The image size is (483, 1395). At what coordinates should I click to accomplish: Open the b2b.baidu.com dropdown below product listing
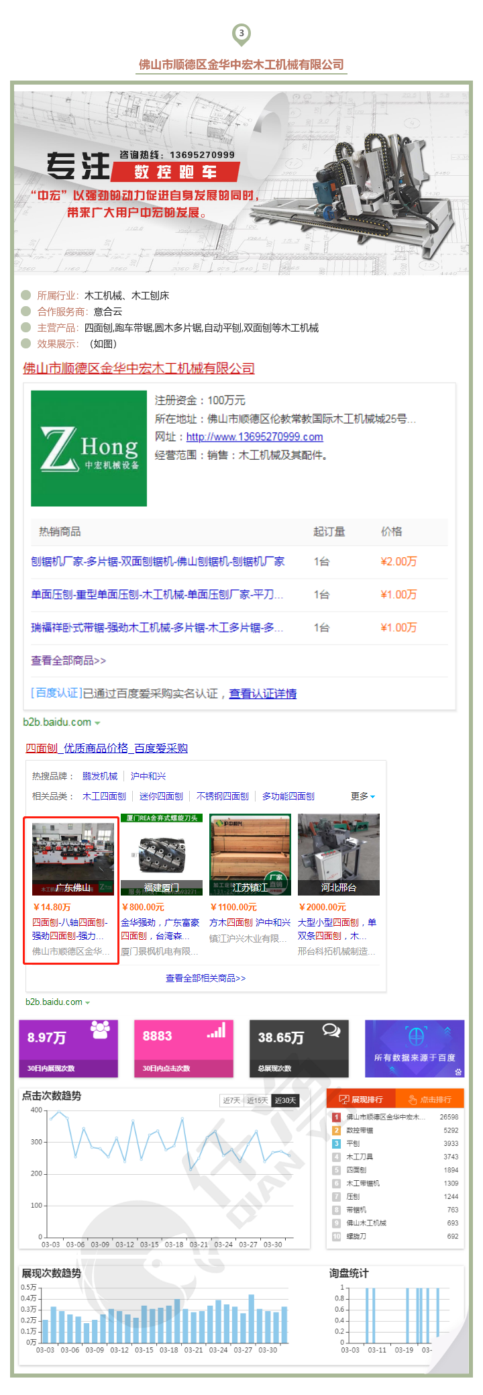[x=87, y=1002]
